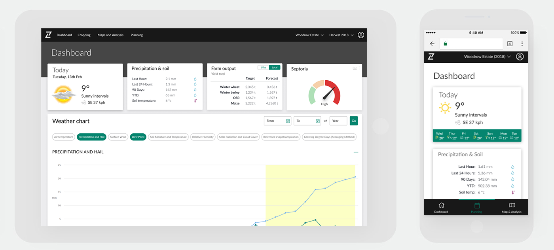This screenshot has height=250, width=554.
Task: Toggle the Dew Point chart filter
Action: click(138, 137)
